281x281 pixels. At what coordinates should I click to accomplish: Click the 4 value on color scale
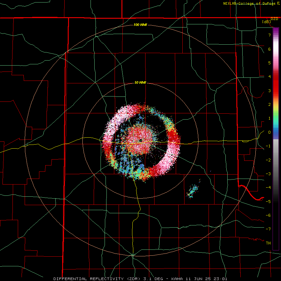[x=269, y=77]
